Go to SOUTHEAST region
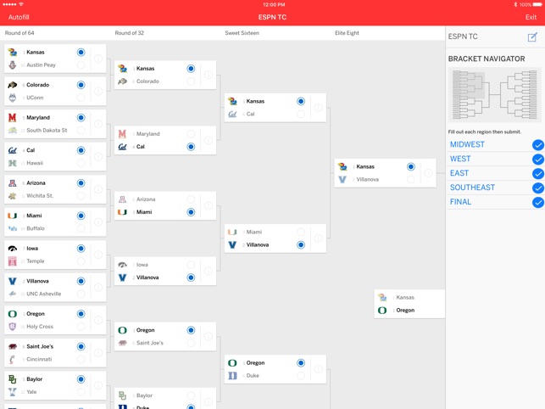Viewport: 545px width, 409px height. pyautogui.click(x=472, y=188)
